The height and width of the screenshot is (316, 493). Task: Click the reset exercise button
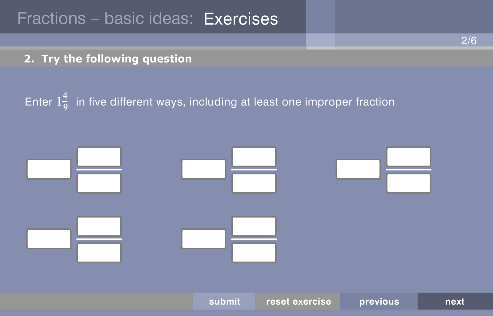[298, 301]
